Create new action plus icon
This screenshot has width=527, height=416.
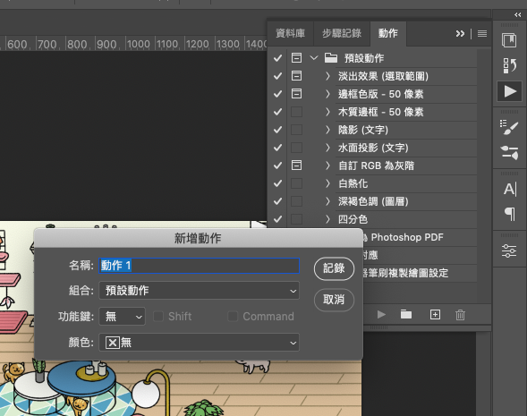[435, 315]
